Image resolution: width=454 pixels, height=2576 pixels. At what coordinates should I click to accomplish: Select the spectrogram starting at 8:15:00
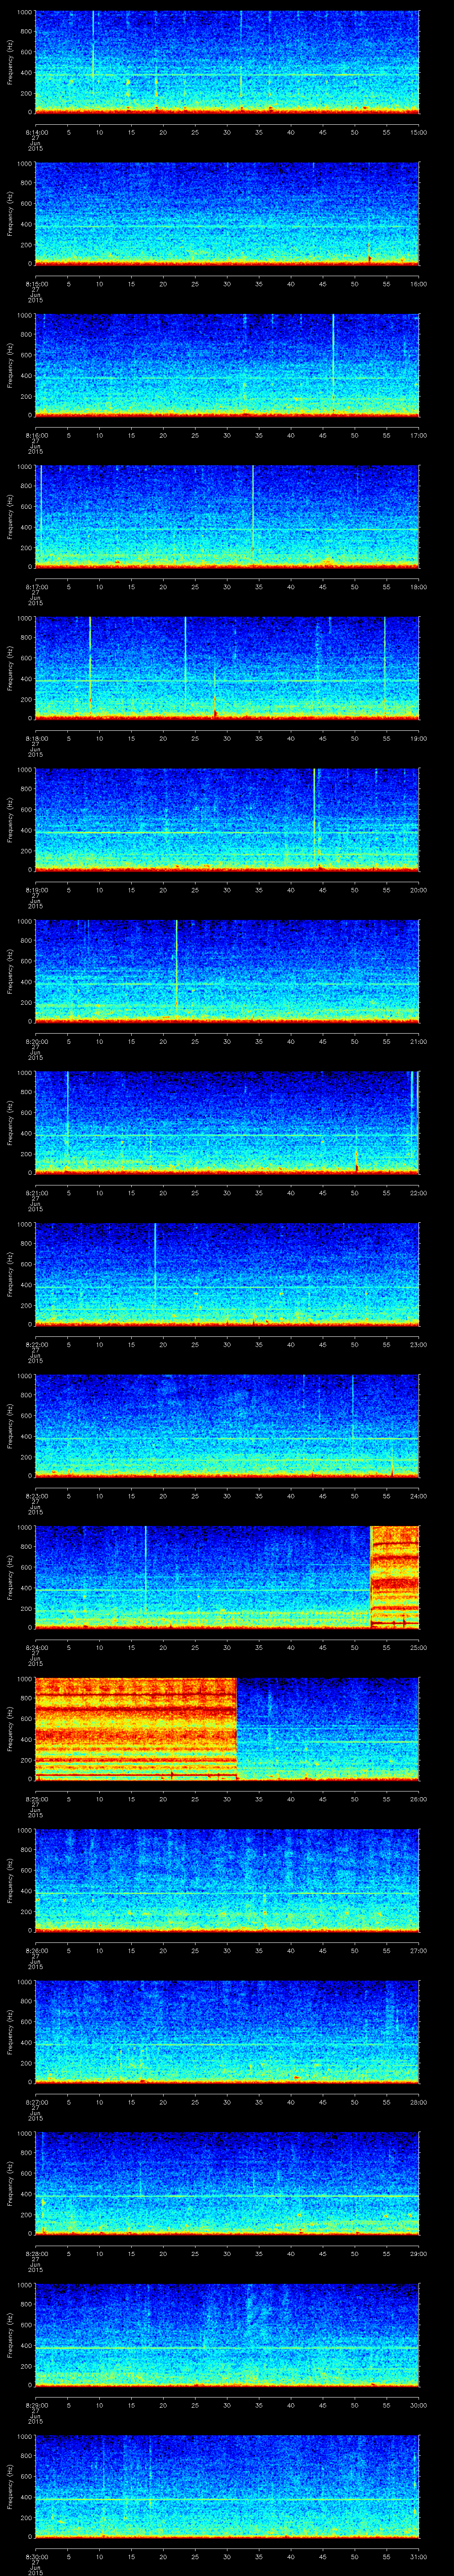tap(227, 213)
